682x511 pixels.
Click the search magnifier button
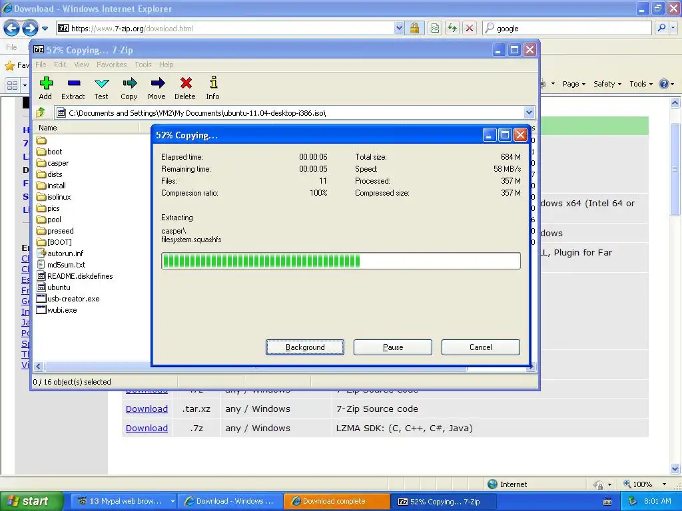coord(661,28)
